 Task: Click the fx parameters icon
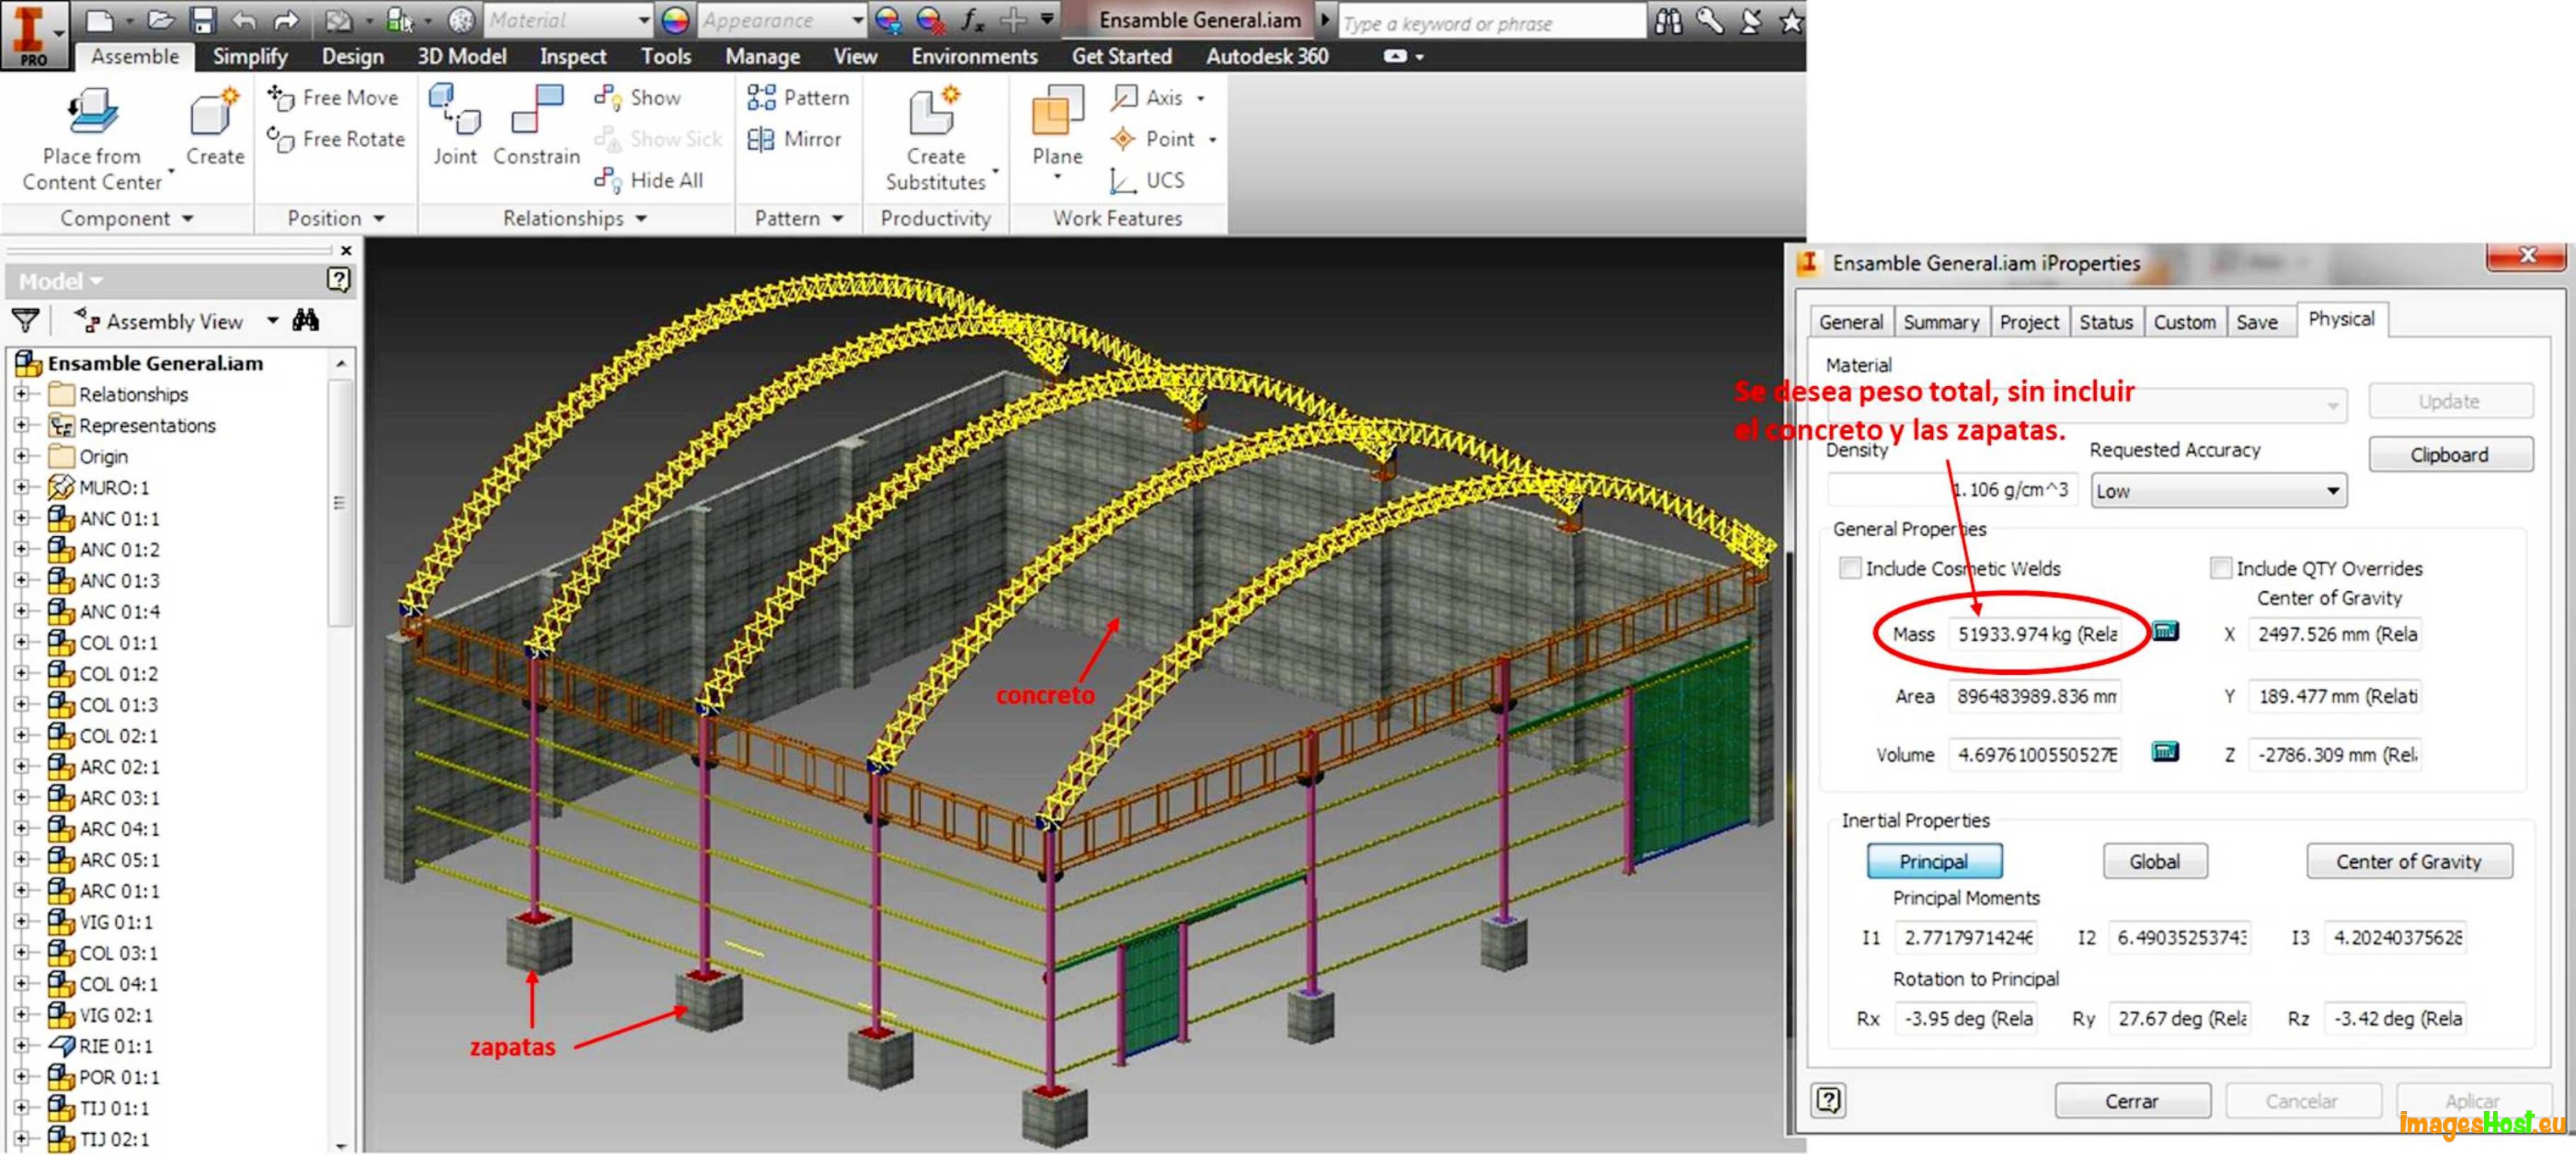pos(972,19)
